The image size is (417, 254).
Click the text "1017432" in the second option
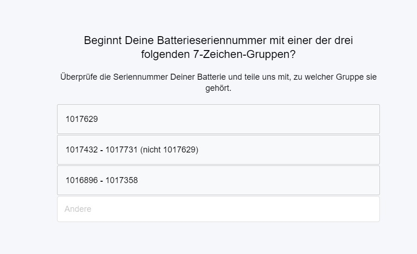81,150
